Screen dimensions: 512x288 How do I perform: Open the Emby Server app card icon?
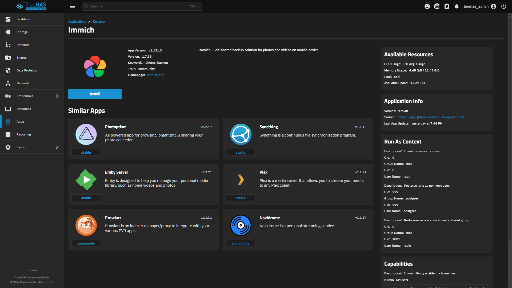86,180
